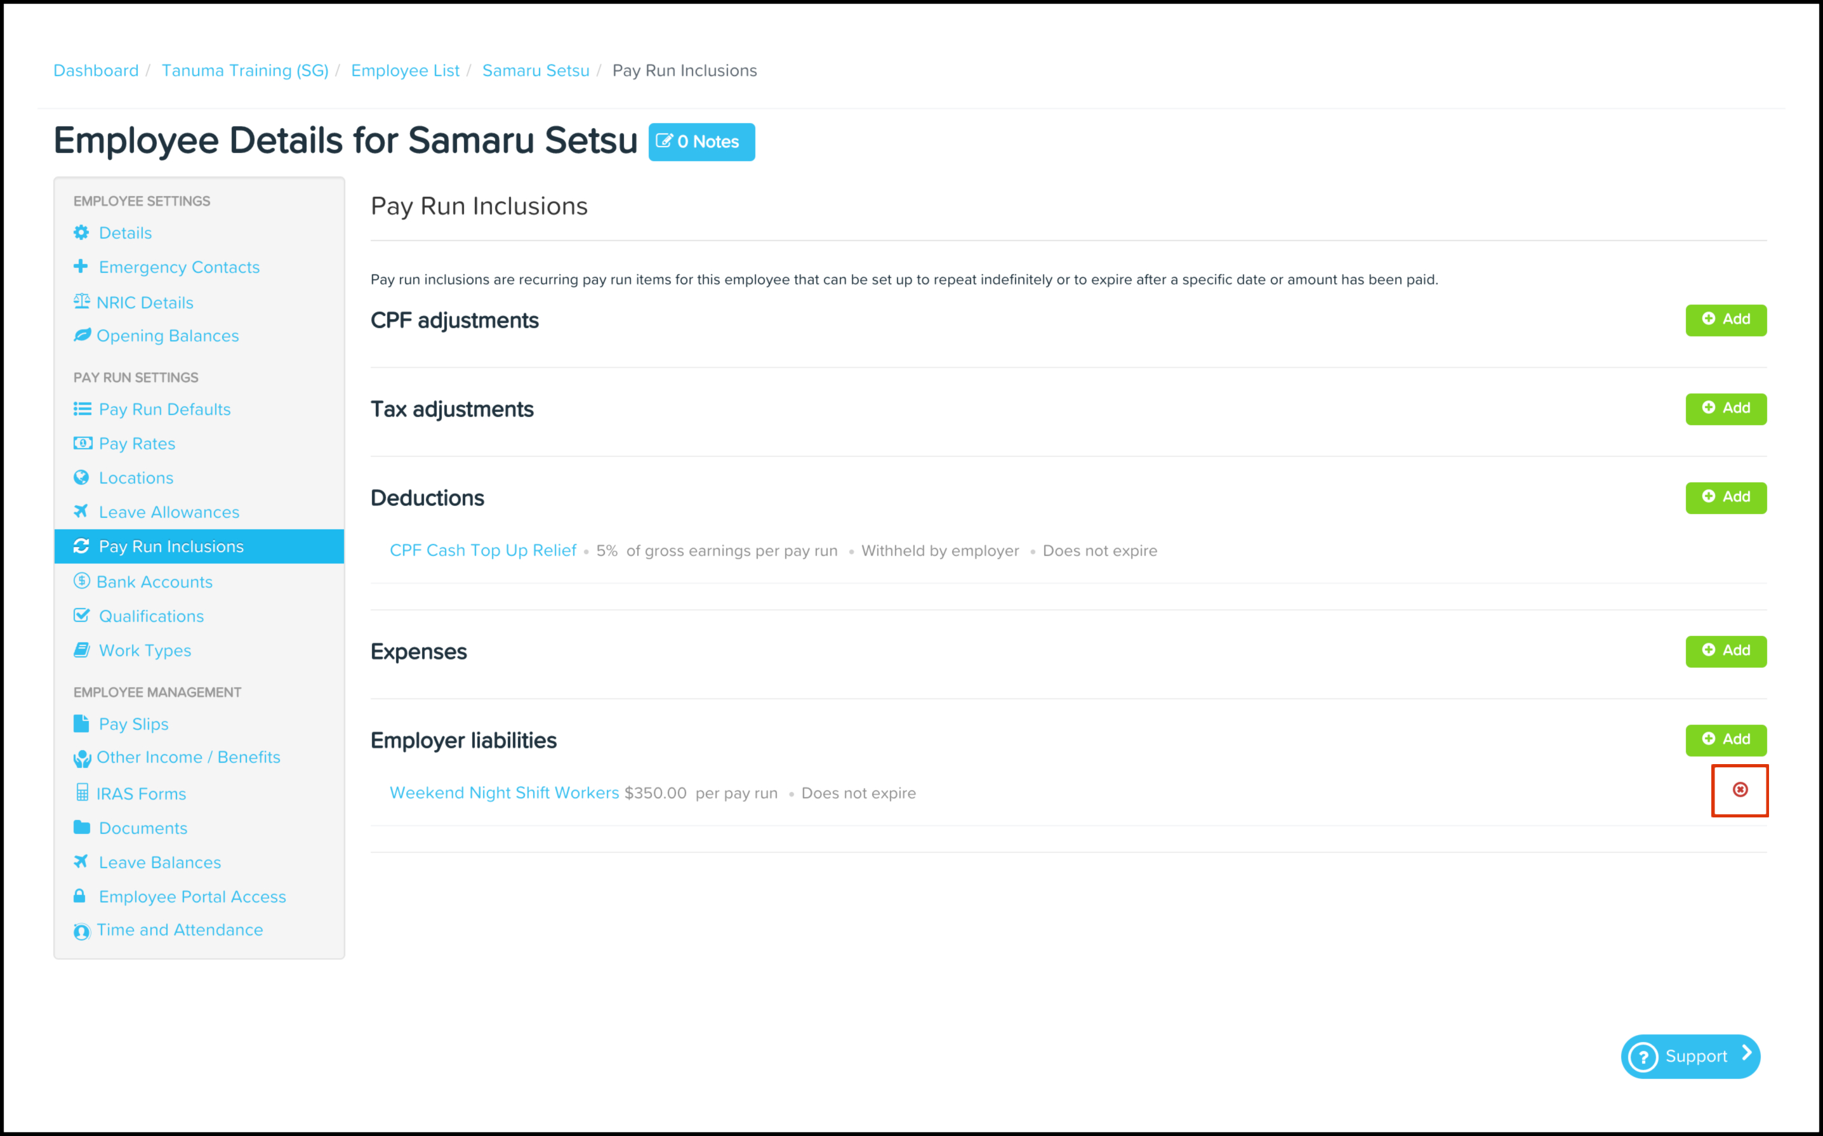Screen dimensions: 1823x1136
Task: Open the Pay Run Inclusions menu item
Action: (171, 547)
